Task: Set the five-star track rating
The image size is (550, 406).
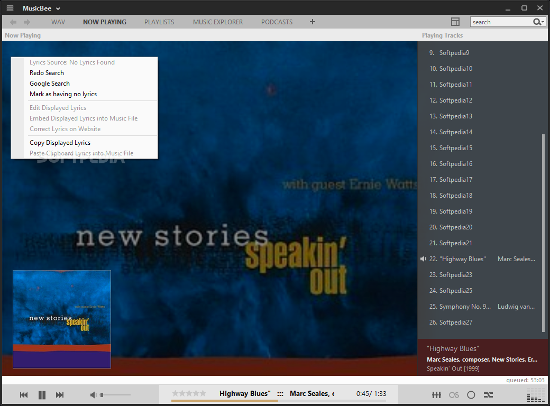Action: tap(189, 393)
